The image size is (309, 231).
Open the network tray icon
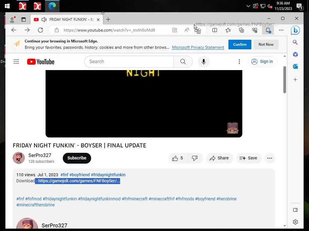pyautogui.click(x=263, y=6)
